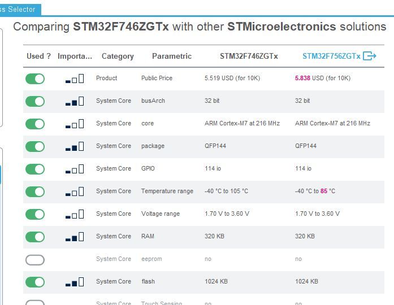The height and width of the screenshot is (305, 394).
Task: Click the Used ? column header
Action: click(x=38, y=56)
